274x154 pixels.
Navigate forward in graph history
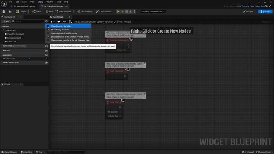point(64,21)
